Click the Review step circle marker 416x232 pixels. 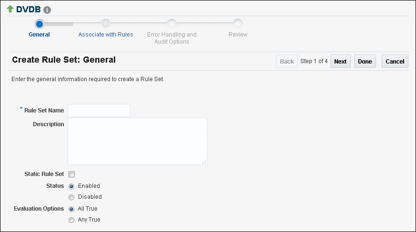[238, 24]
